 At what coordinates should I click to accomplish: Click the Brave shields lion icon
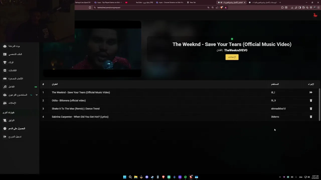[222, 7]
